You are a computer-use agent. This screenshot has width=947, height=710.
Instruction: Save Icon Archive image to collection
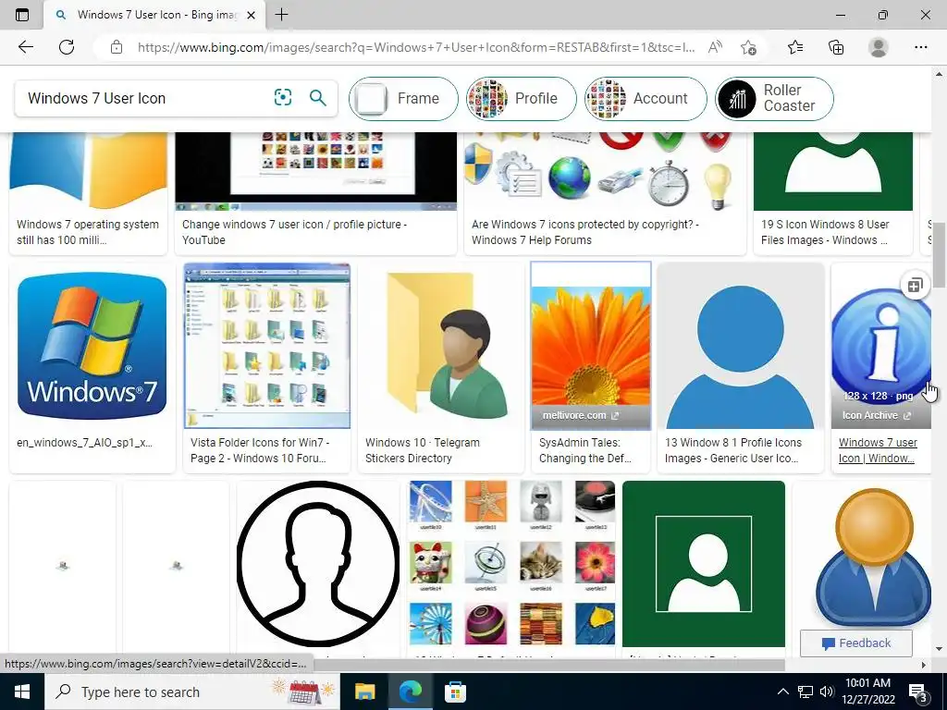pos(915,285)
